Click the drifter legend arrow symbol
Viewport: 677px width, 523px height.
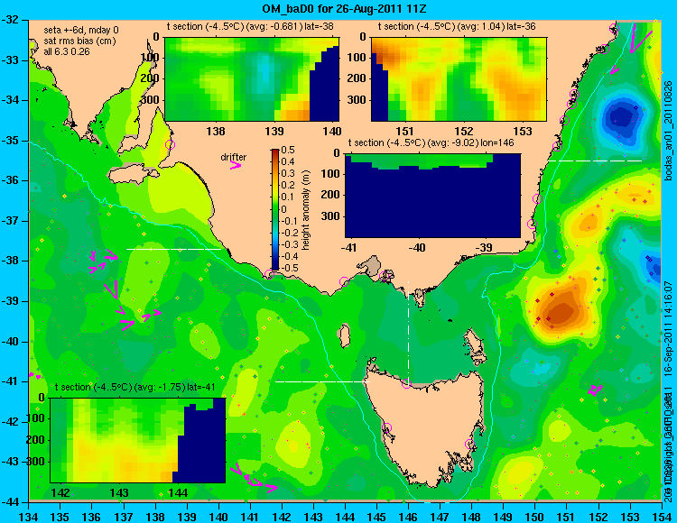236,165
